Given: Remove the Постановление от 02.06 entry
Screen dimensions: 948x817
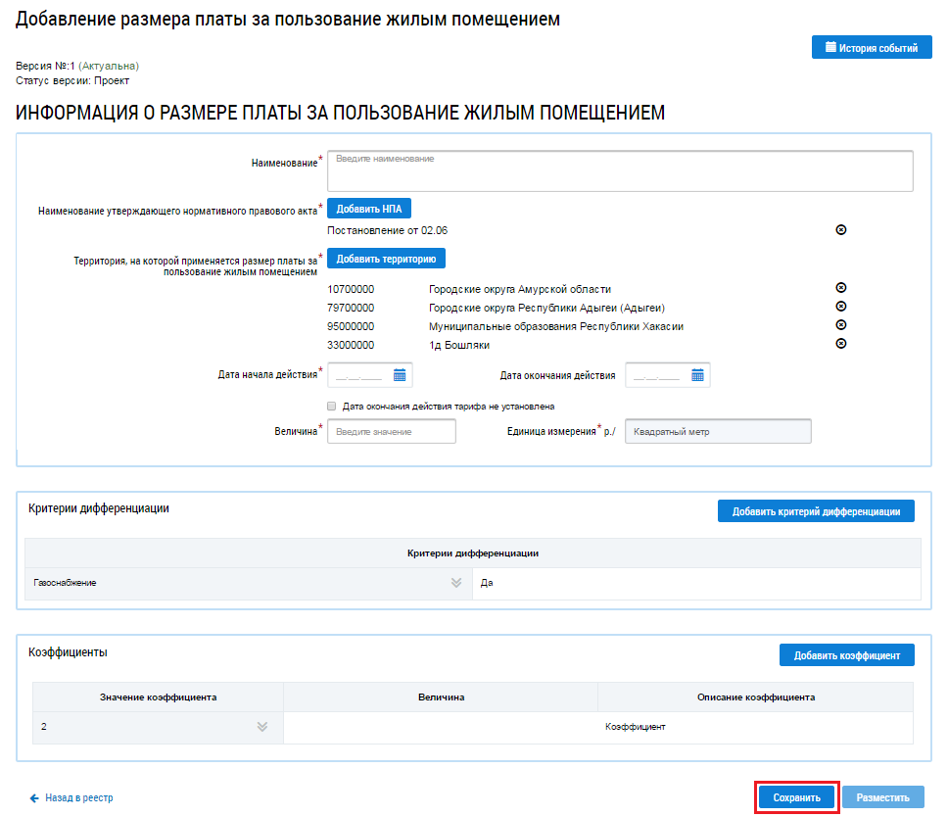Looking at the screenshot, I should point(840,230).
